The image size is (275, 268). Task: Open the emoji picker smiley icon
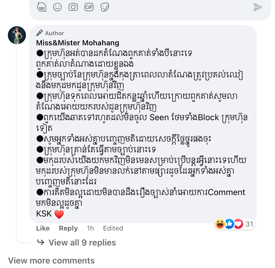pyautogui.click(x=57, y=7)
